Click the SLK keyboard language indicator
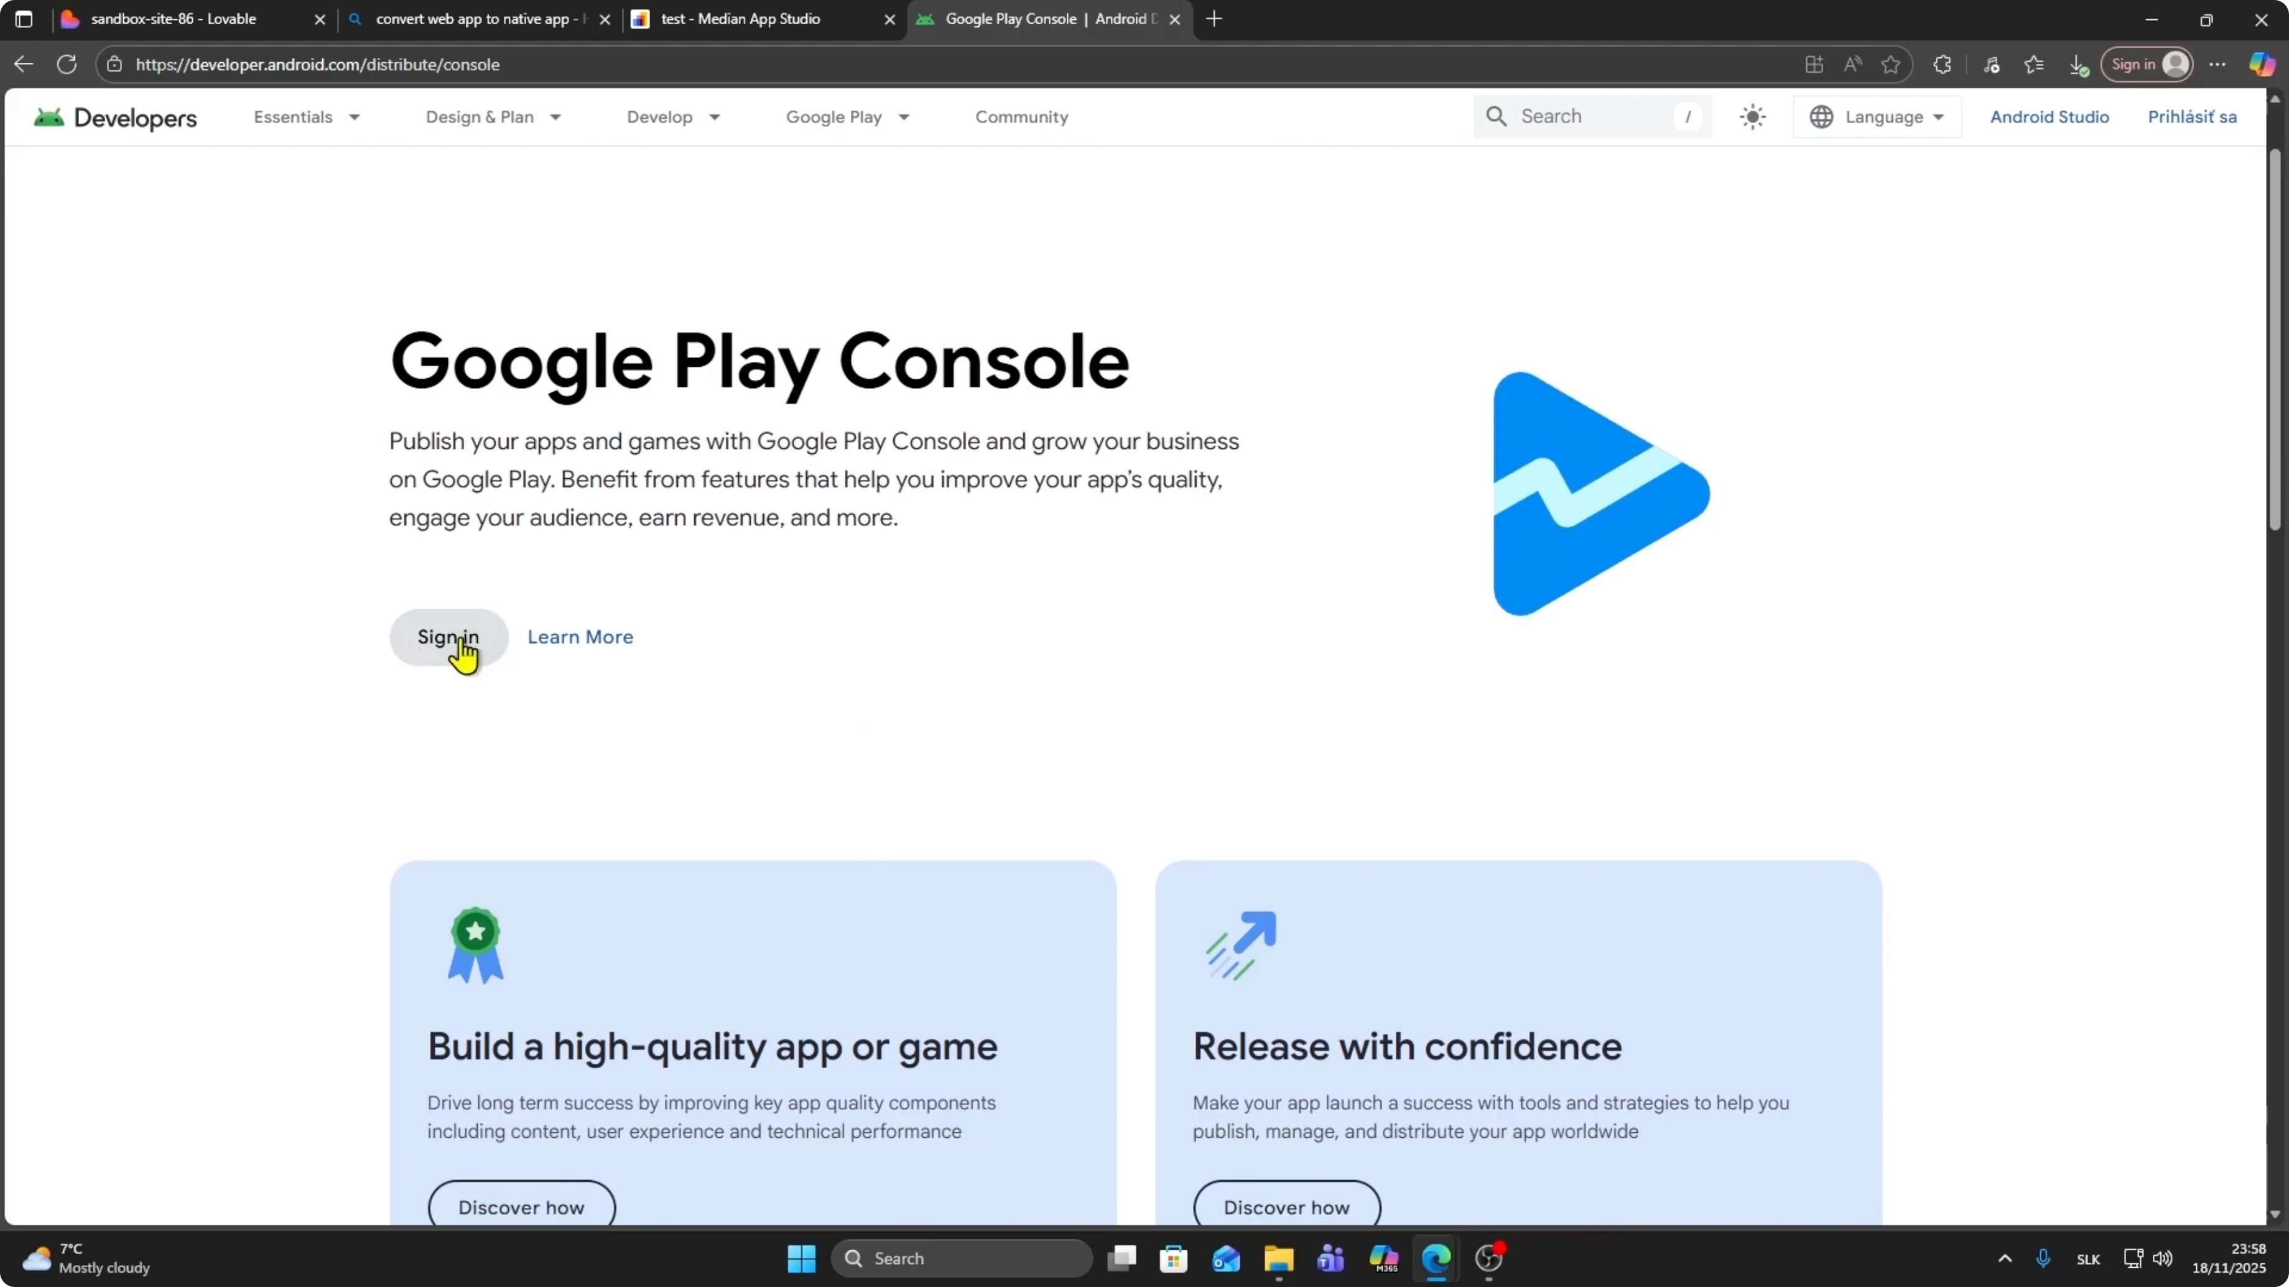The image size is (2289, 1287). coord(2088,1260)
